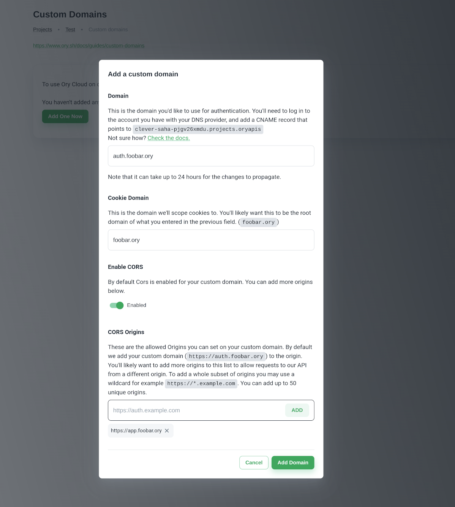Click the 'Custom domains' breadcrumb item
This screenshot has width=455, height=507.
click(108, 30)
